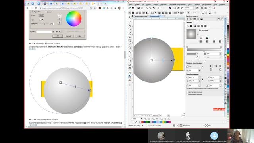Open the Effects menu in CorelDRAW
The width and height of the screenshot is (254, 143).
coord(163,4)
